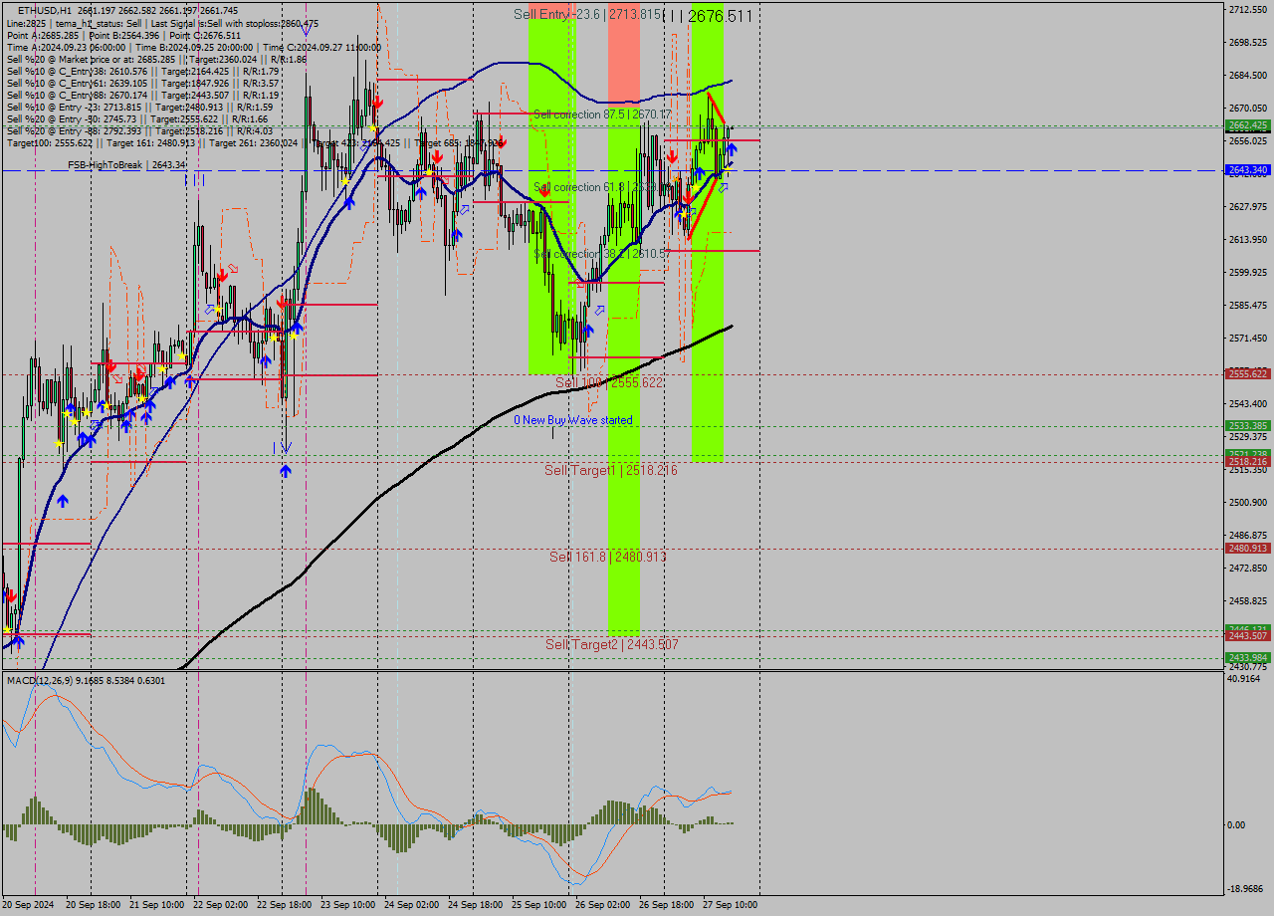Viewport: 1274px width, 916px height.
Task: Click the blue 2643.340 price tag
Action: [x=1247, y=170]
